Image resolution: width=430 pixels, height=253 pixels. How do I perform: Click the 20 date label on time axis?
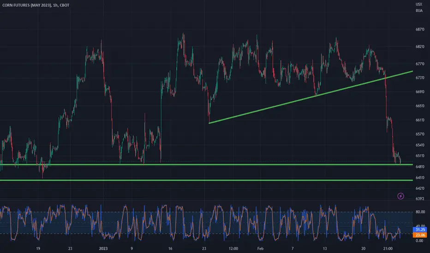pyautogui.click(x=364, y=248)
